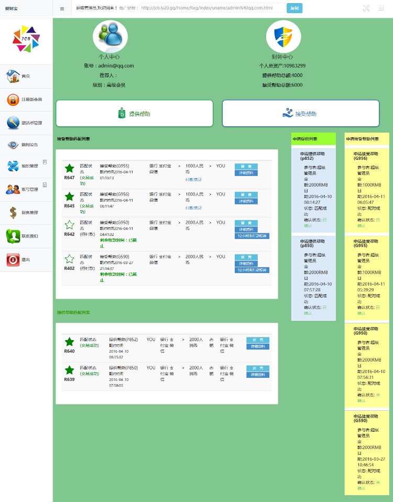Click the Accept Help button
Viewport: 393px width, 502px height.
tap(301, 113)
